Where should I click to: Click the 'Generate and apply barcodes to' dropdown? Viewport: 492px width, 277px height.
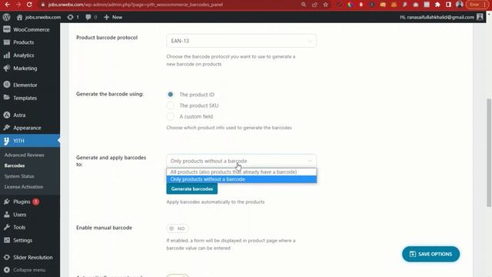point(241,161)
